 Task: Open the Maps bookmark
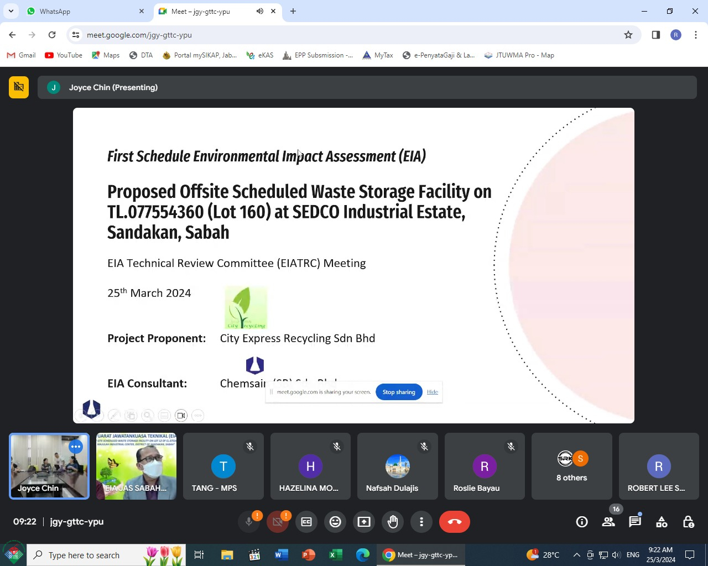106,55
